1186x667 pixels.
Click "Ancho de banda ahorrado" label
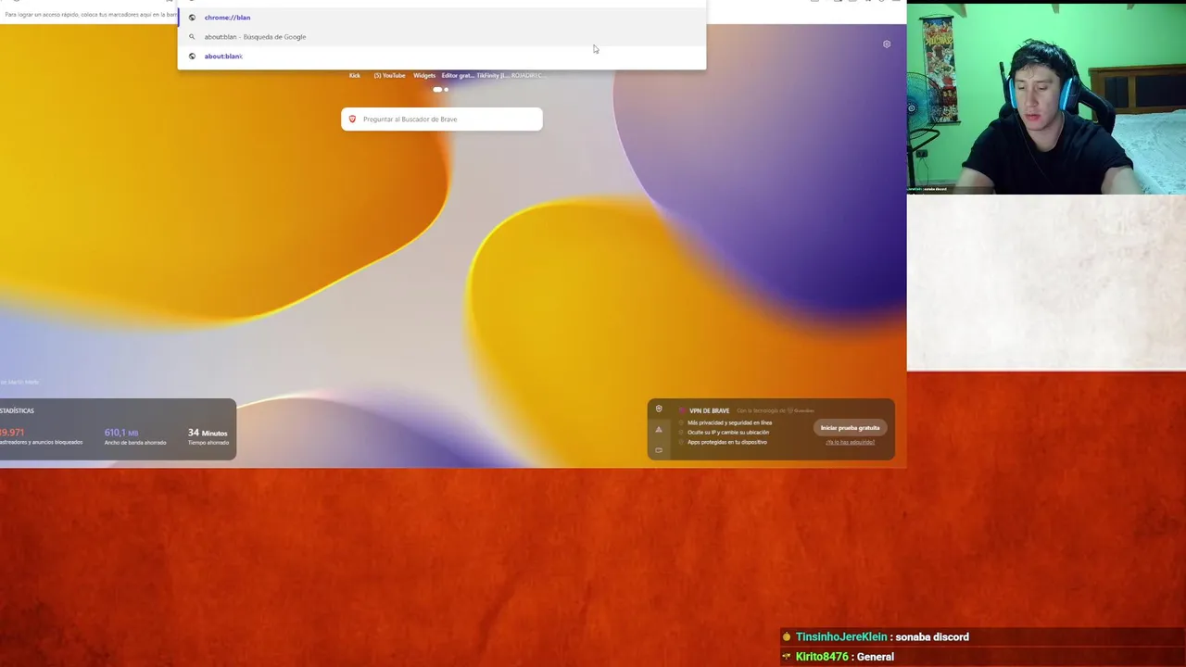tap(135, 443)
